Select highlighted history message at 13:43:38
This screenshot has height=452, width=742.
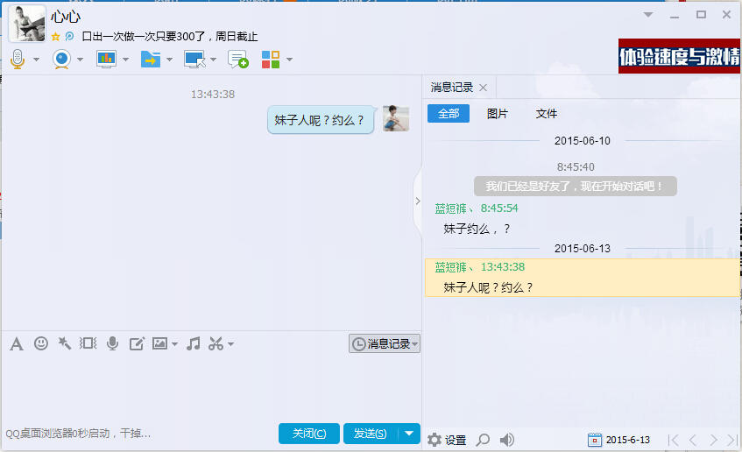[582, 278]
